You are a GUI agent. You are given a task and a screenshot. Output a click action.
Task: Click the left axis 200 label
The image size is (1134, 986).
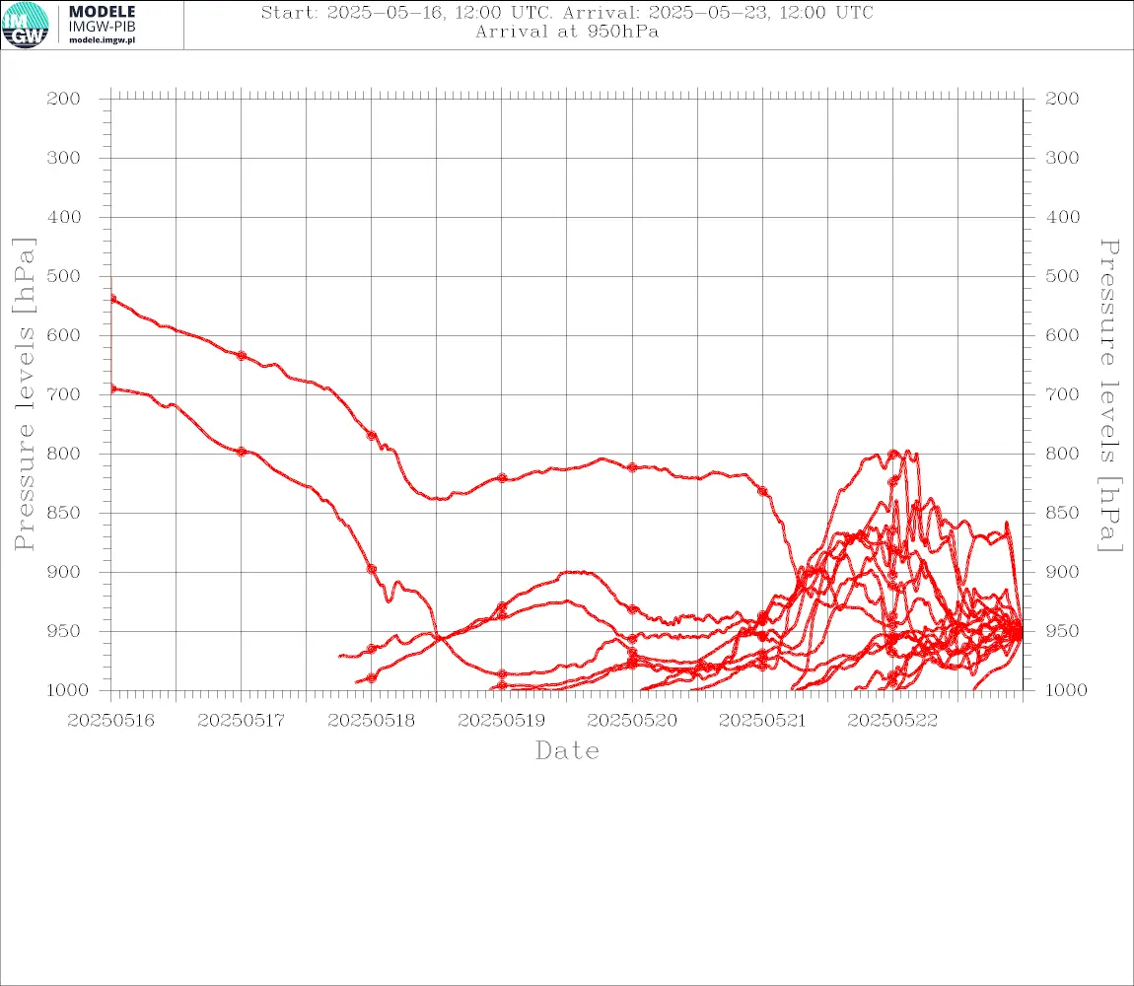click(64, 99)
